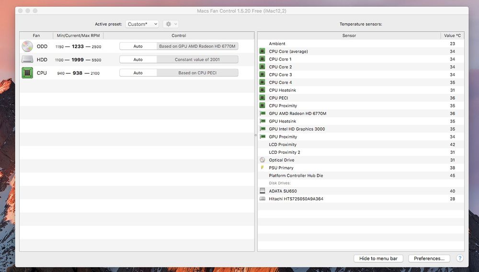The height and width of the screenshot is (272, 479).
Task: Click the CPU Core (average) sensor icon
Action: 262,51
